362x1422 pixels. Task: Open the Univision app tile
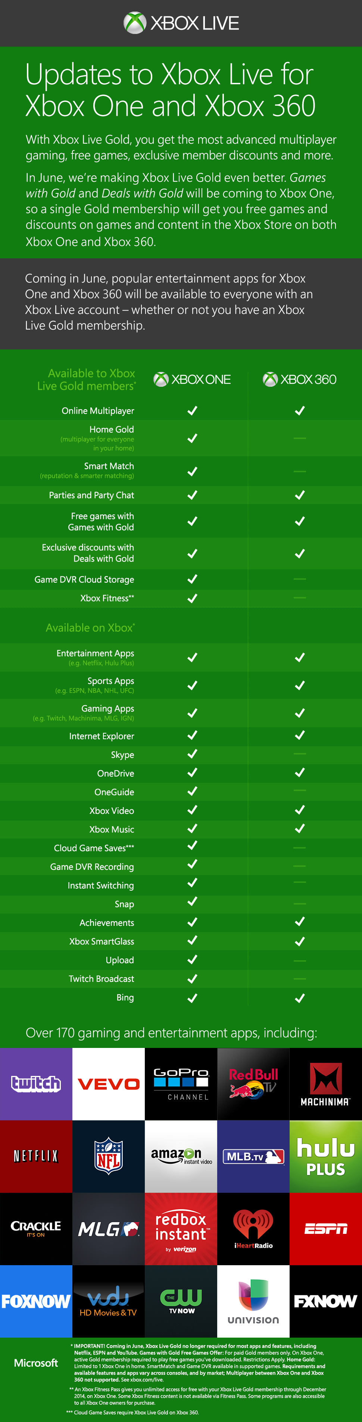253,1301
